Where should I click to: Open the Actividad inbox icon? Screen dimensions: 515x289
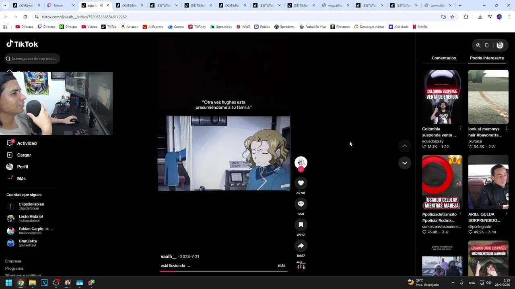point(10,143)
